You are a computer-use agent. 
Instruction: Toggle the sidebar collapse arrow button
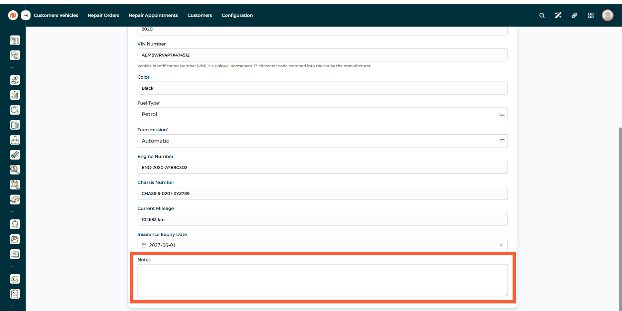click(x=26, y=15)
